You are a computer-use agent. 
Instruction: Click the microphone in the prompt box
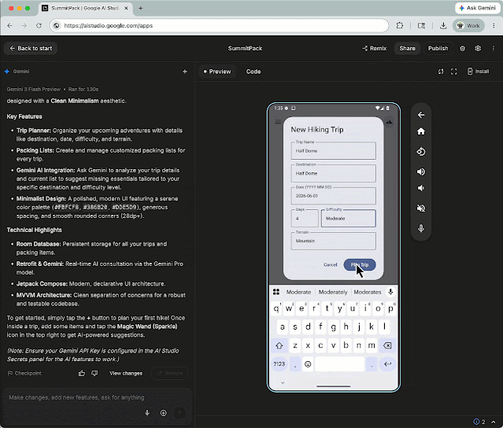pos(147,413)
